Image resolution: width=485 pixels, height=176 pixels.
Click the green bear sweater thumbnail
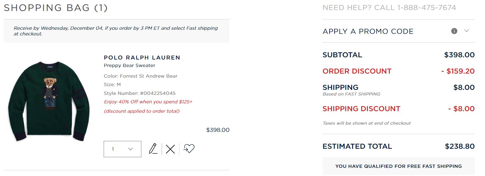coord(49,101)
